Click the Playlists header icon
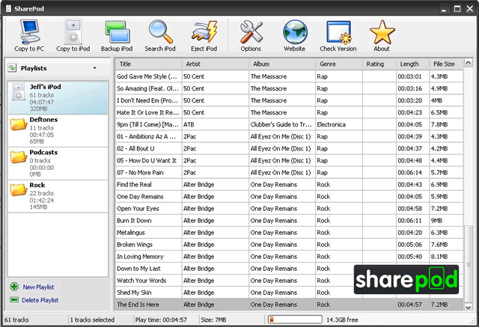Screen dimensions: 479x327 12,68
